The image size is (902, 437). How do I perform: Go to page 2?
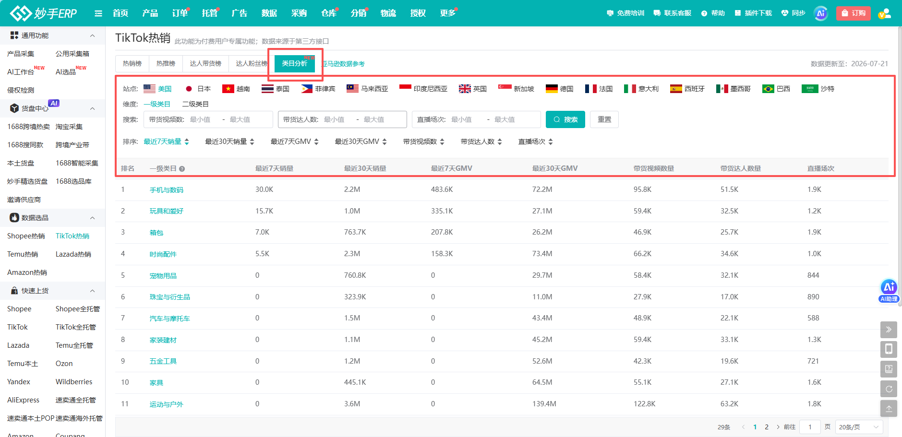point(767,427)
